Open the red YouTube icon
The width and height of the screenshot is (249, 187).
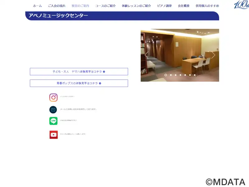(54, 135)
